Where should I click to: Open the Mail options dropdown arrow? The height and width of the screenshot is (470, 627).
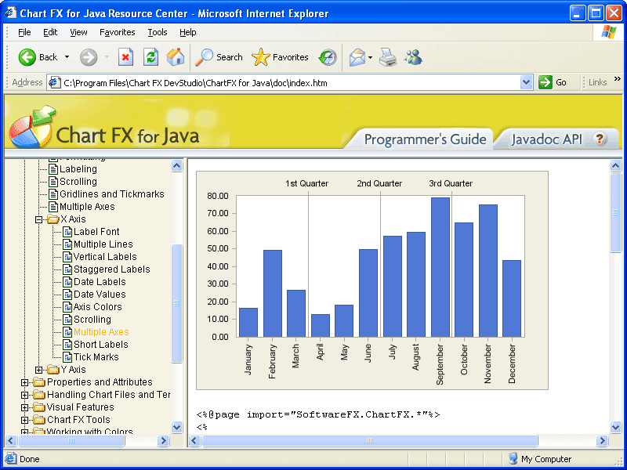click(370, 57)
